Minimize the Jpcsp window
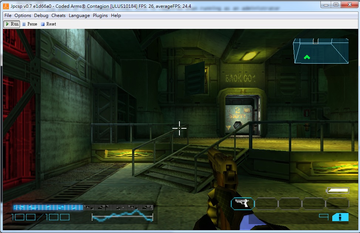The height and width of the screenshot is (233, 360). click(x=326, y=5)
